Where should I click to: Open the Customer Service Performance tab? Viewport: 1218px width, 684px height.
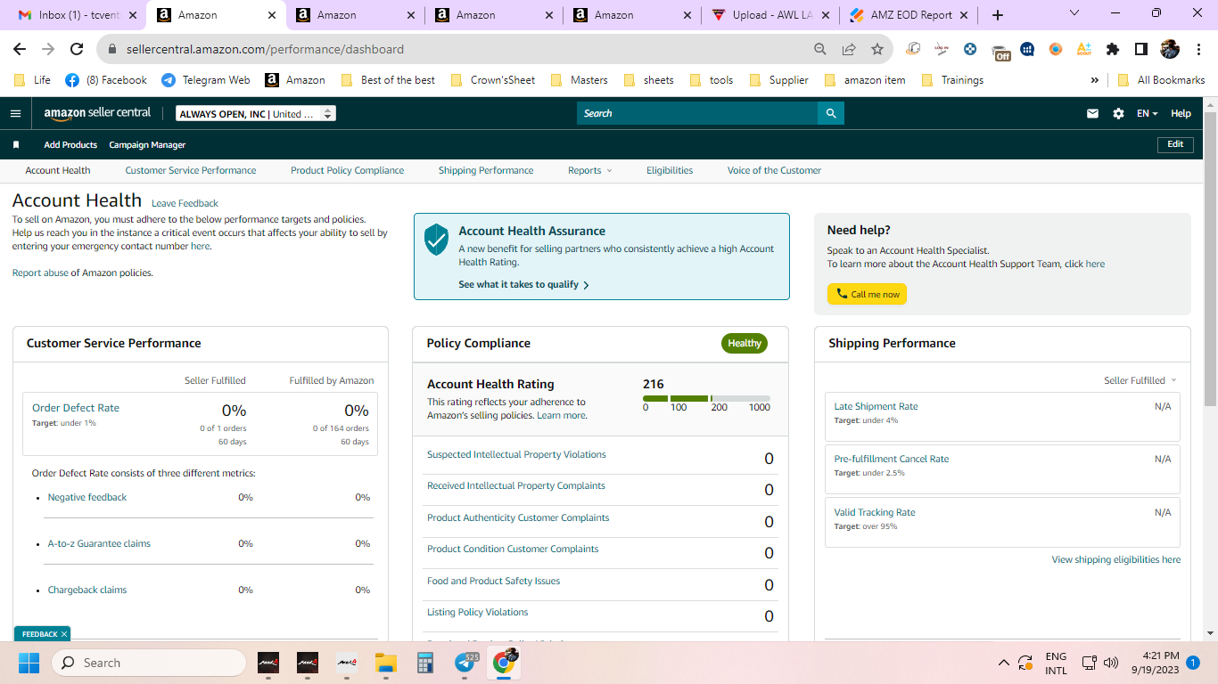(191, 170)
